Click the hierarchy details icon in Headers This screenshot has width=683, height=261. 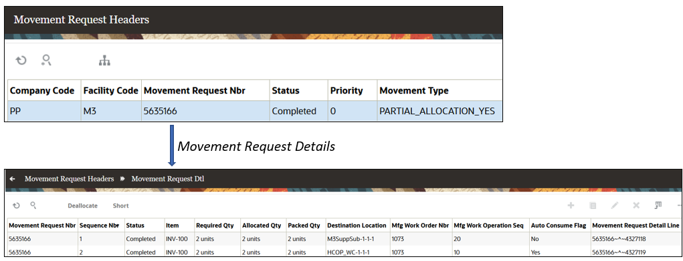click(x=104, y=61)
